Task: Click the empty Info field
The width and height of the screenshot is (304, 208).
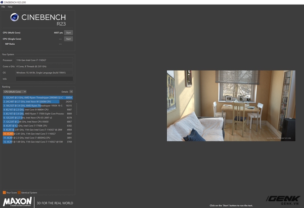Action: (x=44, y=79)
